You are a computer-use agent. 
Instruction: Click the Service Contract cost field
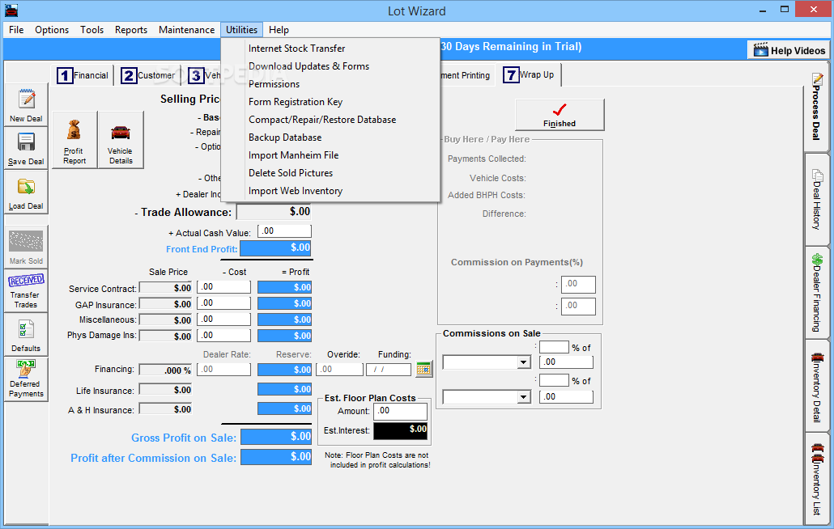tap(224, 287)
